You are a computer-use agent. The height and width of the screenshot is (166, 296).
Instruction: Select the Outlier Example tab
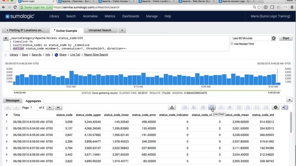click(67, 31)
